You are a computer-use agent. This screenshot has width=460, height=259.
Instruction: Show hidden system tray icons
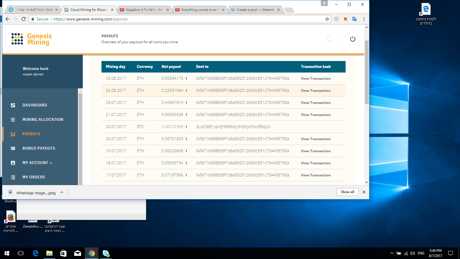[x=392, y=253]
